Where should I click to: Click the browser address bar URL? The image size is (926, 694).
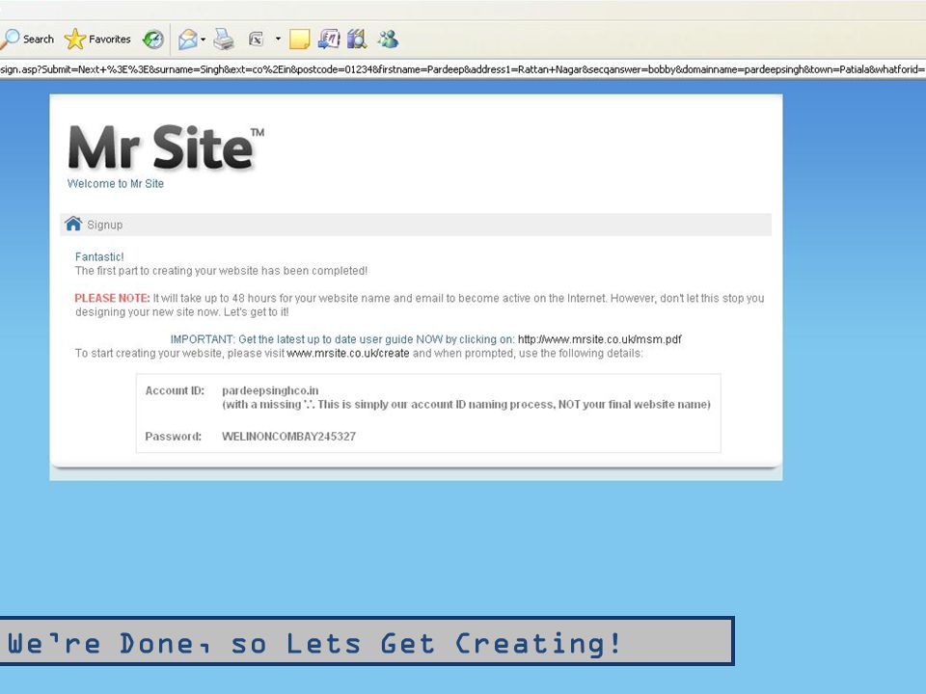pyautogui.click(x=463, y=69)
